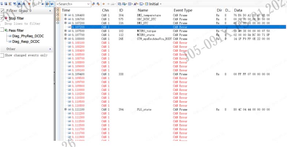287x147 pixels.
Task: Select the GTW_epsEscAdasVcu_BODY trace row
Action: tap(154, 39)
